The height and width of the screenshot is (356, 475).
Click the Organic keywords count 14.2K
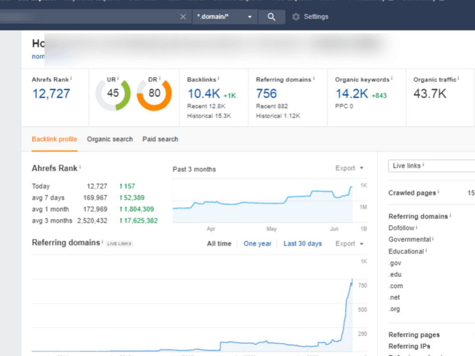click(351, 94)
